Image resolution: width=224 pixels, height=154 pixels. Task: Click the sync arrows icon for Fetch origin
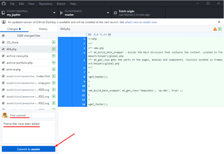pos(115,13)
